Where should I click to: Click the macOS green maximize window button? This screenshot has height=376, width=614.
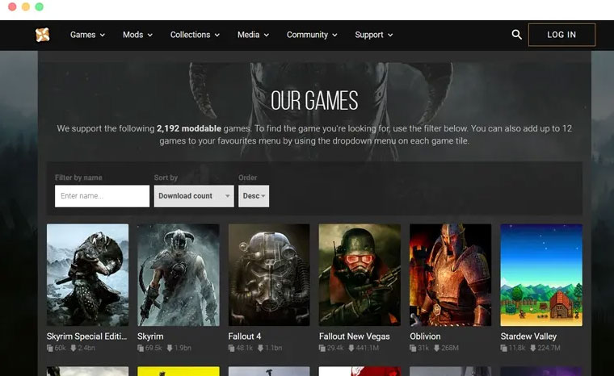[39, 6]
